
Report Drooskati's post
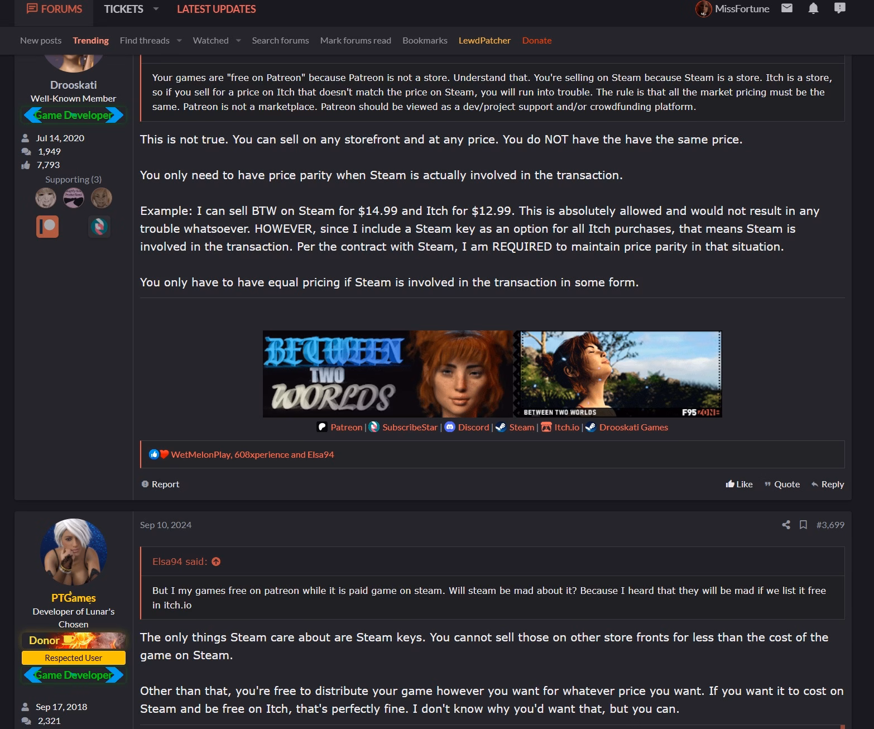point(160,484)
